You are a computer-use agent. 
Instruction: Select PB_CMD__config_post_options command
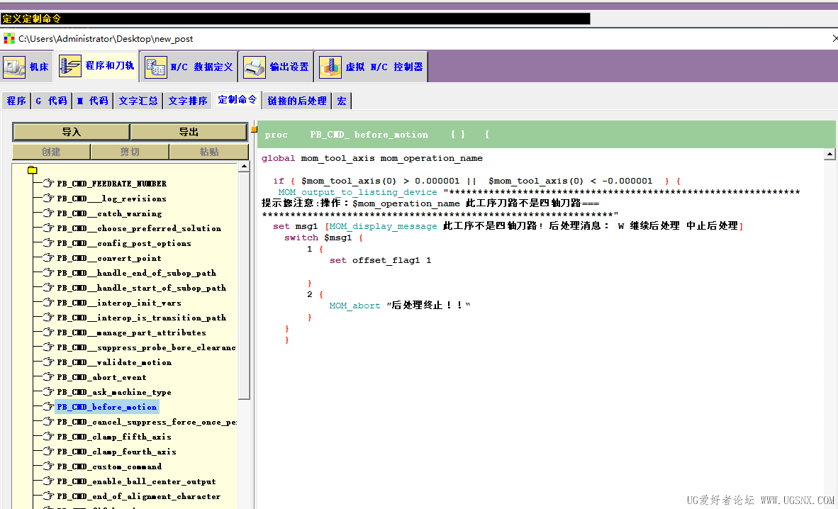tap(124, 243)
